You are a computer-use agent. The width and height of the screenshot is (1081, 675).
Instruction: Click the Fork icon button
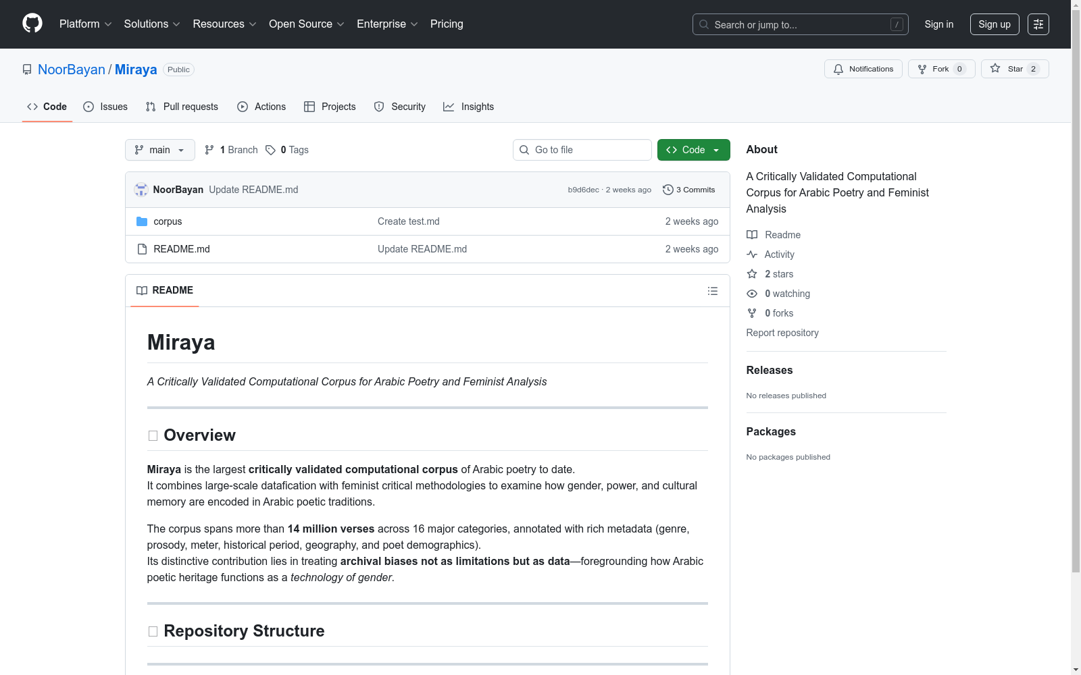pyautogui.click(x=922, y=69)
